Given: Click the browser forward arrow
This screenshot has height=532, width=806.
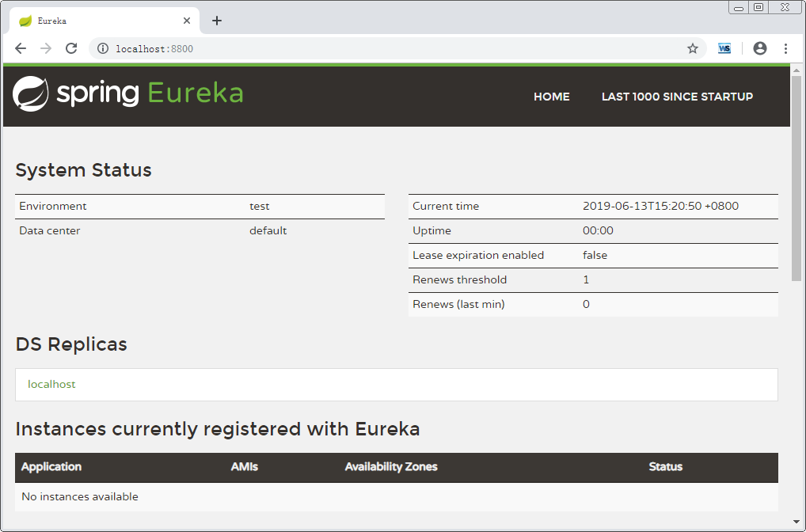Looking at the screenshot, I should (46, 48).
